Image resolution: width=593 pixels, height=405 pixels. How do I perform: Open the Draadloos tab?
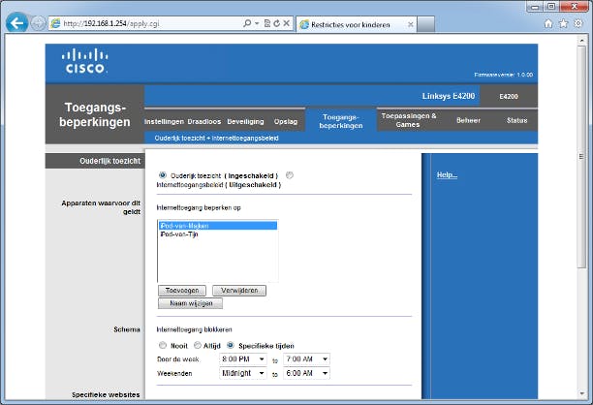[204, 121]
